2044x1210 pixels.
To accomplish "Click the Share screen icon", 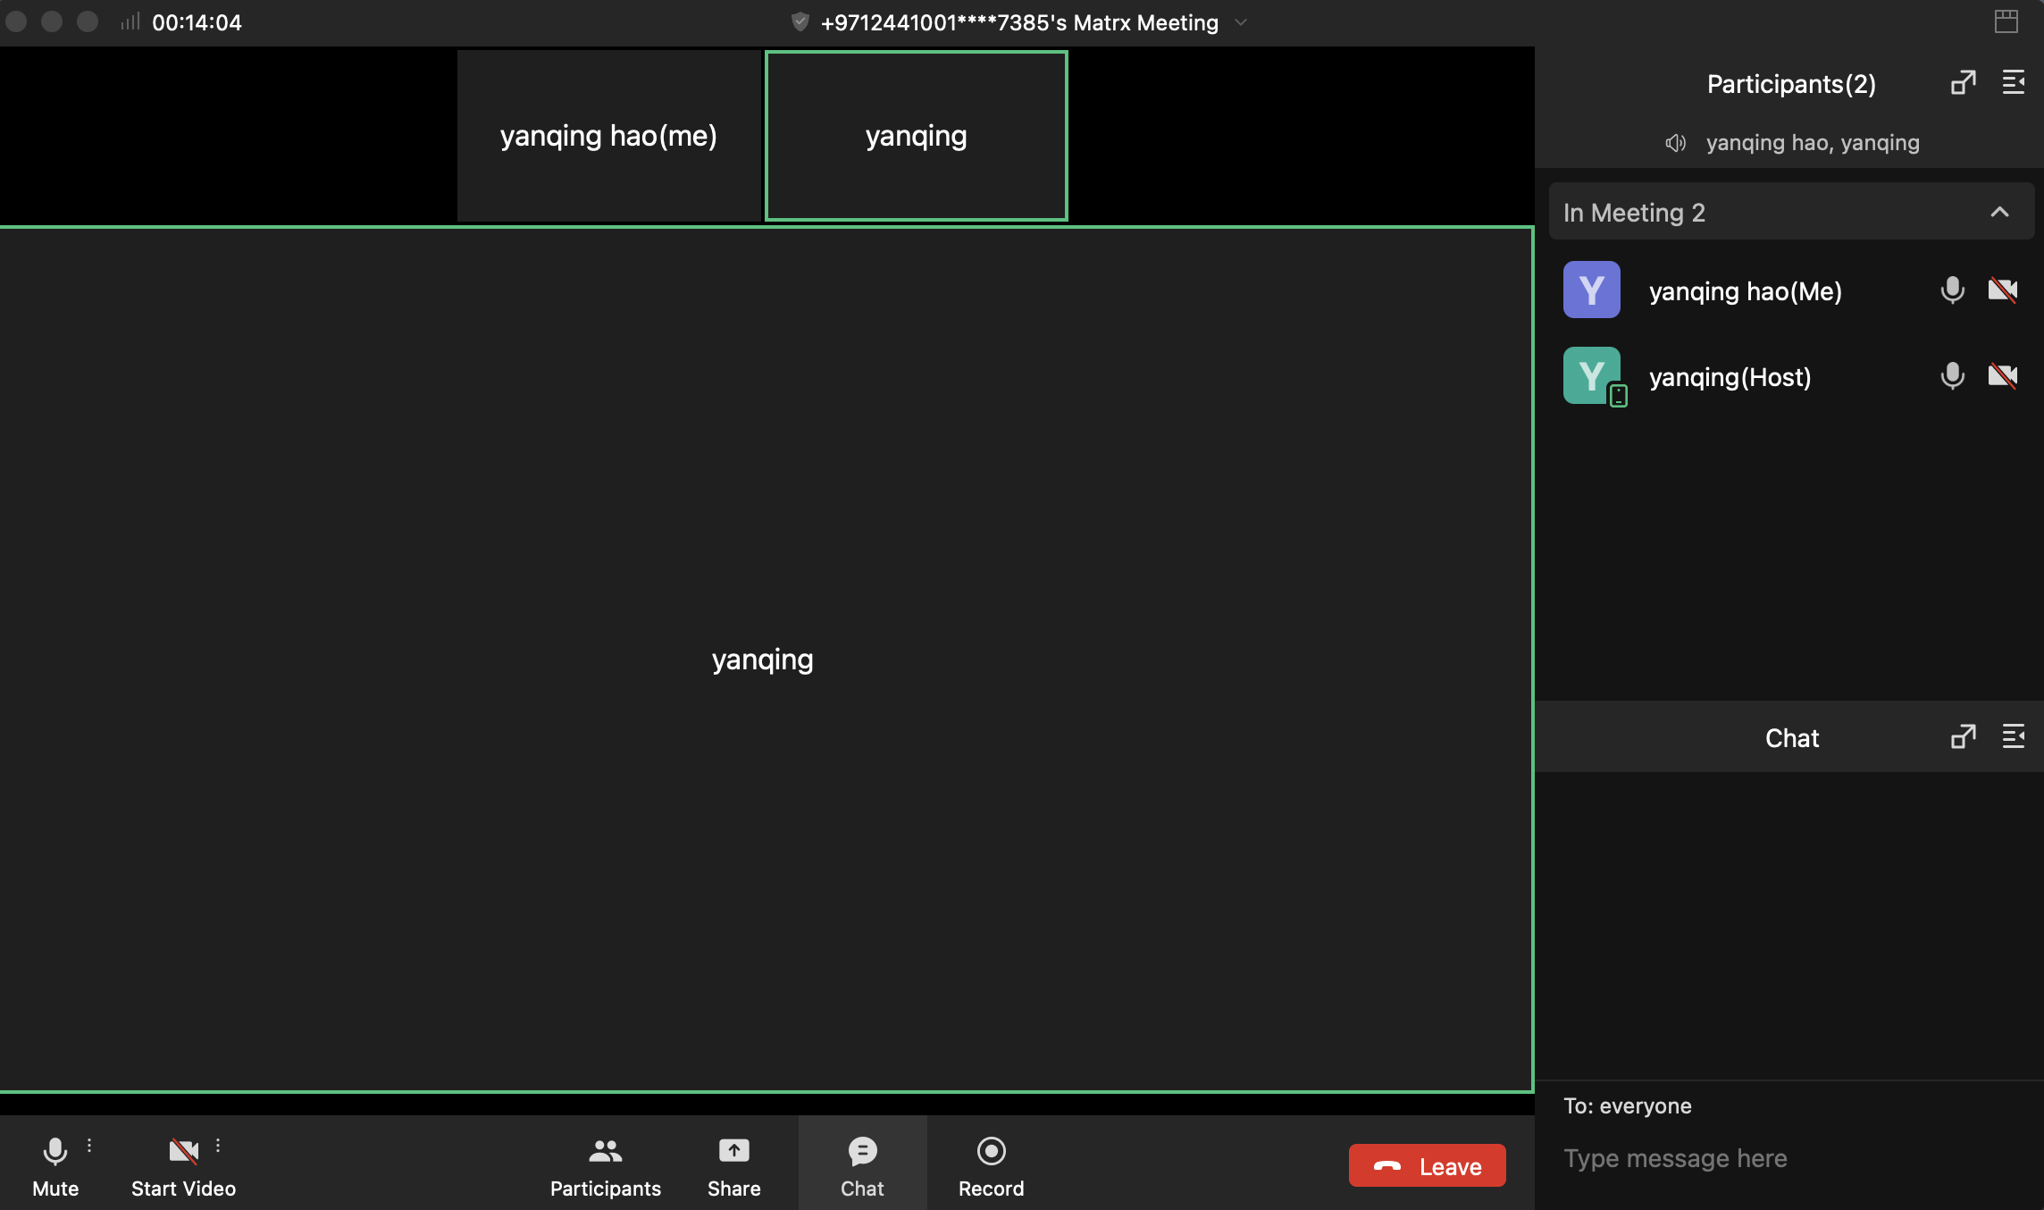I will click(x=733, y=1151).
